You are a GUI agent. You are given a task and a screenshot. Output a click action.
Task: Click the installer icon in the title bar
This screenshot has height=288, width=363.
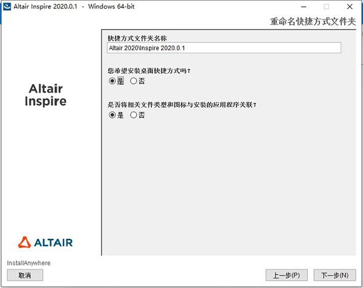coord(7,7)
